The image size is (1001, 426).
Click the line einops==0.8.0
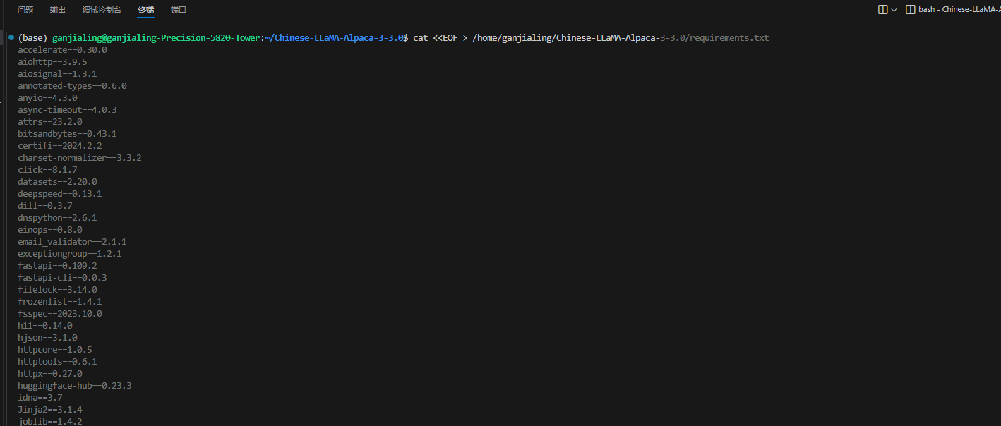tap(50, 230)
